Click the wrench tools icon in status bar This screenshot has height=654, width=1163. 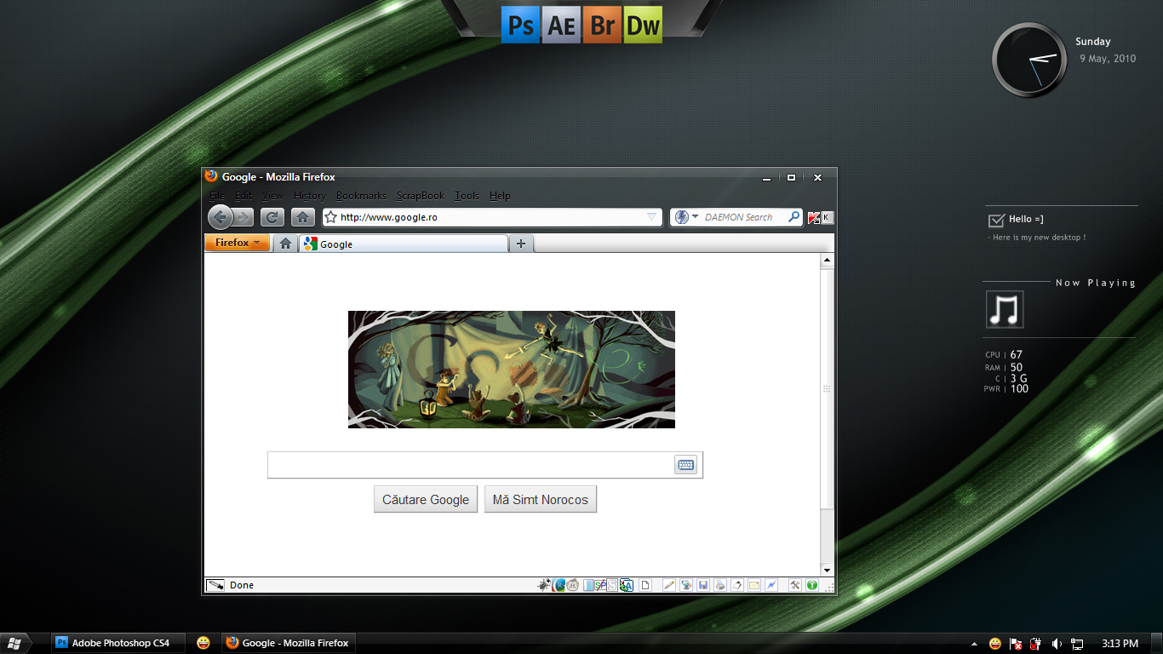point(794,585)
